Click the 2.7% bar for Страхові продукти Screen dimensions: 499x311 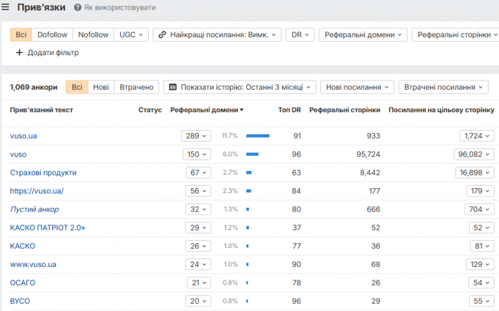coord(249,173)
